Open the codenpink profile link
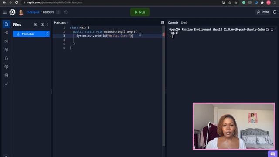The width and height of the screenshot is (279, 157). pos(33,12)
